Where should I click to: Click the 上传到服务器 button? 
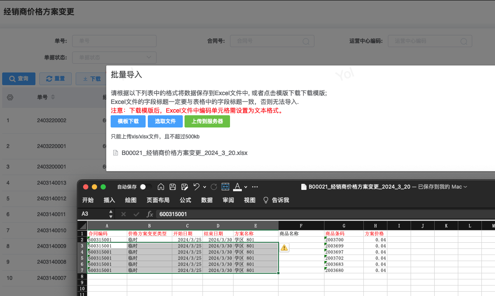point(207,121)
